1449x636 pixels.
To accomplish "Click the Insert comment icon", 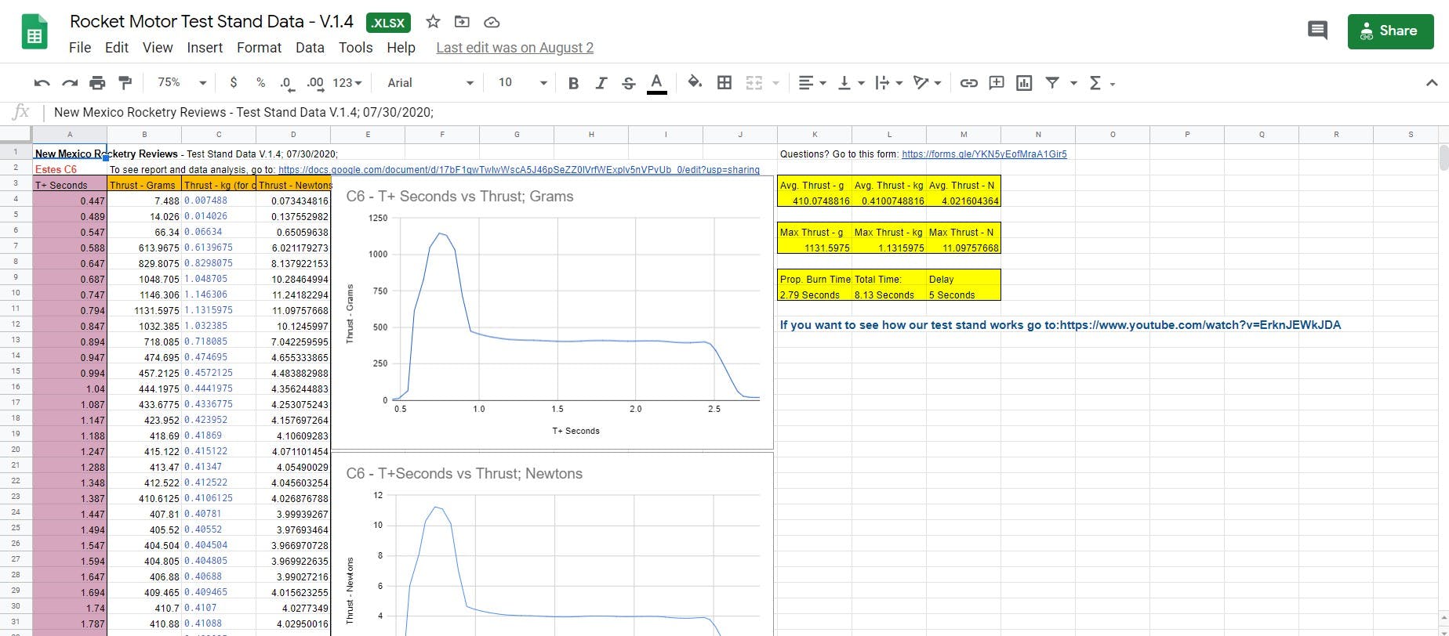I will tap(997, 83).
